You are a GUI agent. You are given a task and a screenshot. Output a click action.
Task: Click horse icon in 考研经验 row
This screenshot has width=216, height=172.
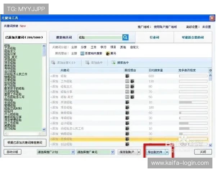point(127,118)
